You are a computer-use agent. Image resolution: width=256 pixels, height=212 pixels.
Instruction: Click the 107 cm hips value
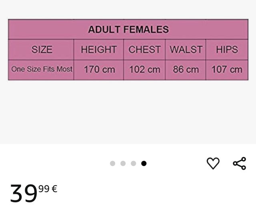227,69
